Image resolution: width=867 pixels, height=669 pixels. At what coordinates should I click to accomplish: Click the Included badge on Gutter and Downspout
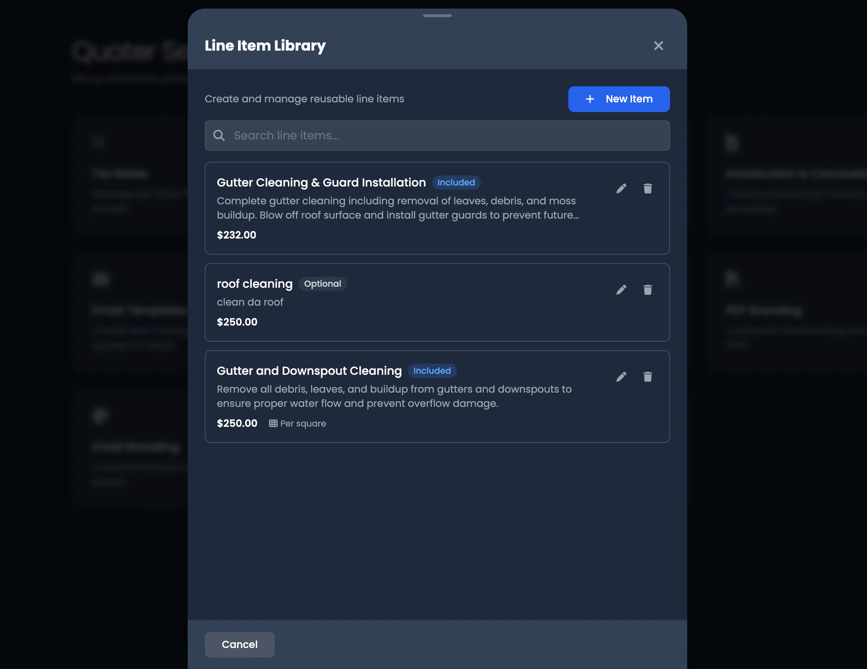coord(432,371)
